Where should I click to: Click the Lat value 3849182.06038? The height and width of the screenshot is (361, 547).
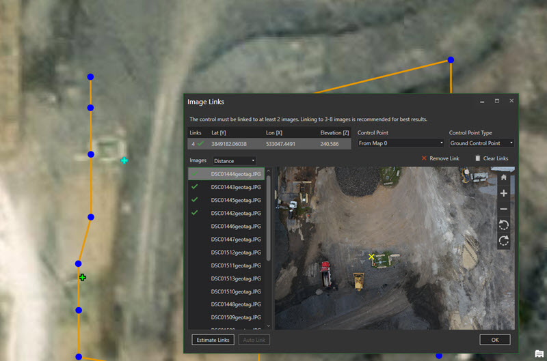(229, 144)
